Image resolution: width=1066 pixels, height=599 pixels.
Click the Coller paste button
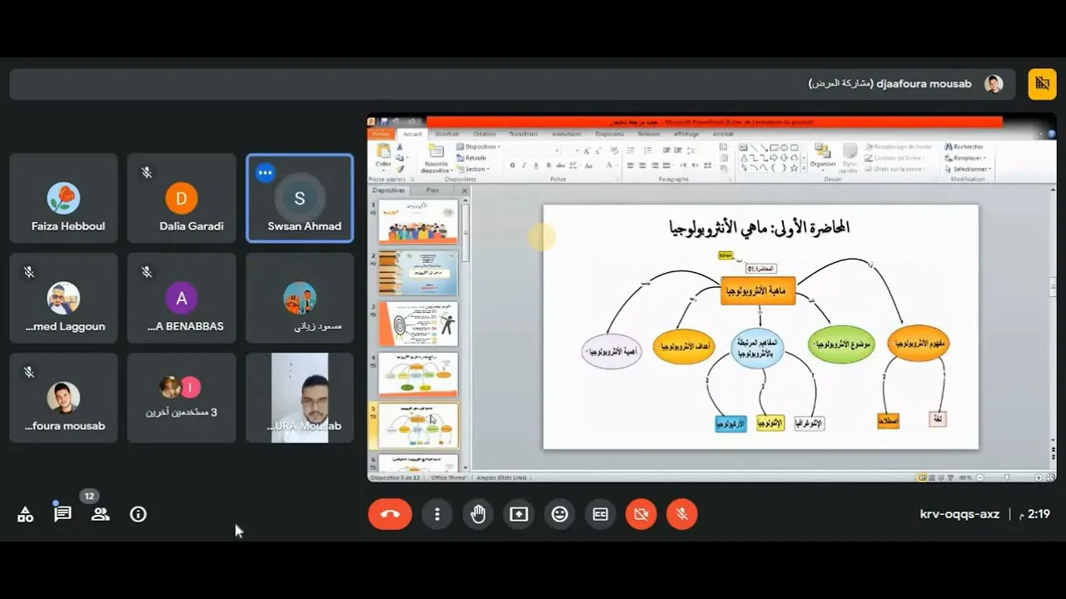[383, 156]
